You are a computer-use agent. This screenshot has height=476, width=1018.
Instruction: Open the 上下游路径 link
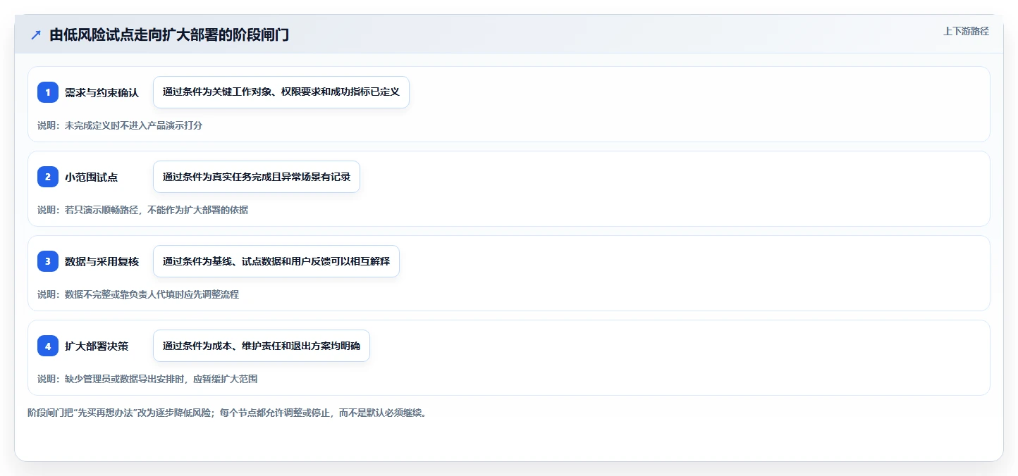pos(966,31)
